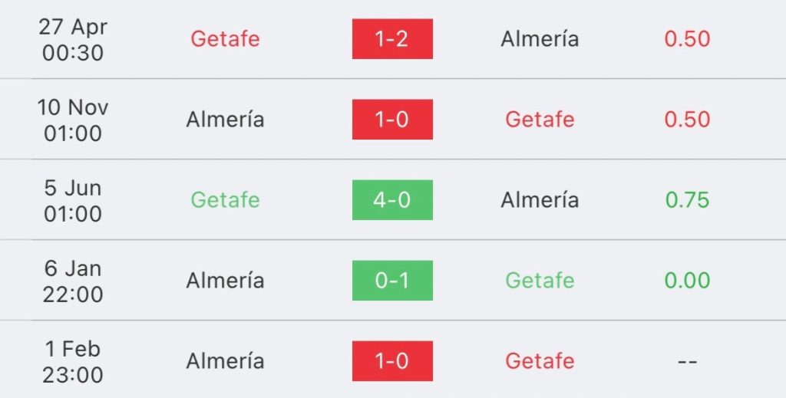This screenshot has width=786, height=398.
Task: Select Almería in the 6 Jan match
Action: (x=225, y=281)
